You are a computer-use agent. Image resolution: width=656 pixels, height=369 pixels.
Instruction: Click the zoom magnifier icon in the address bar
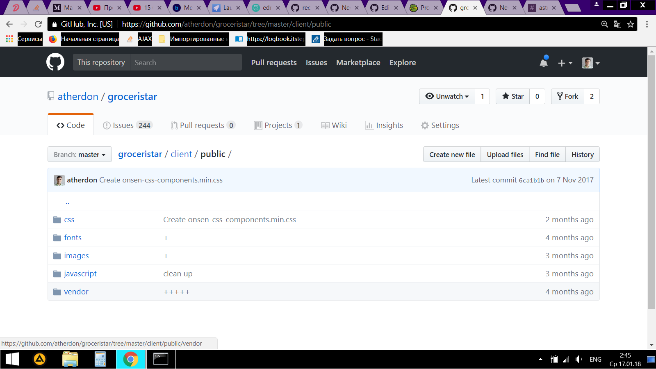[x=604, y=24]
